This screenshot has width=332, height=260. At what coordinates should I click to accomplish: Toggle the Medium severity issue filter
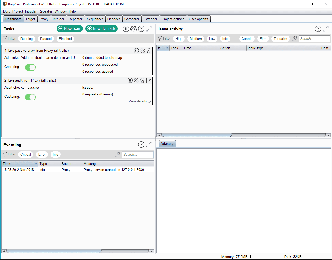tap(196, 39)
